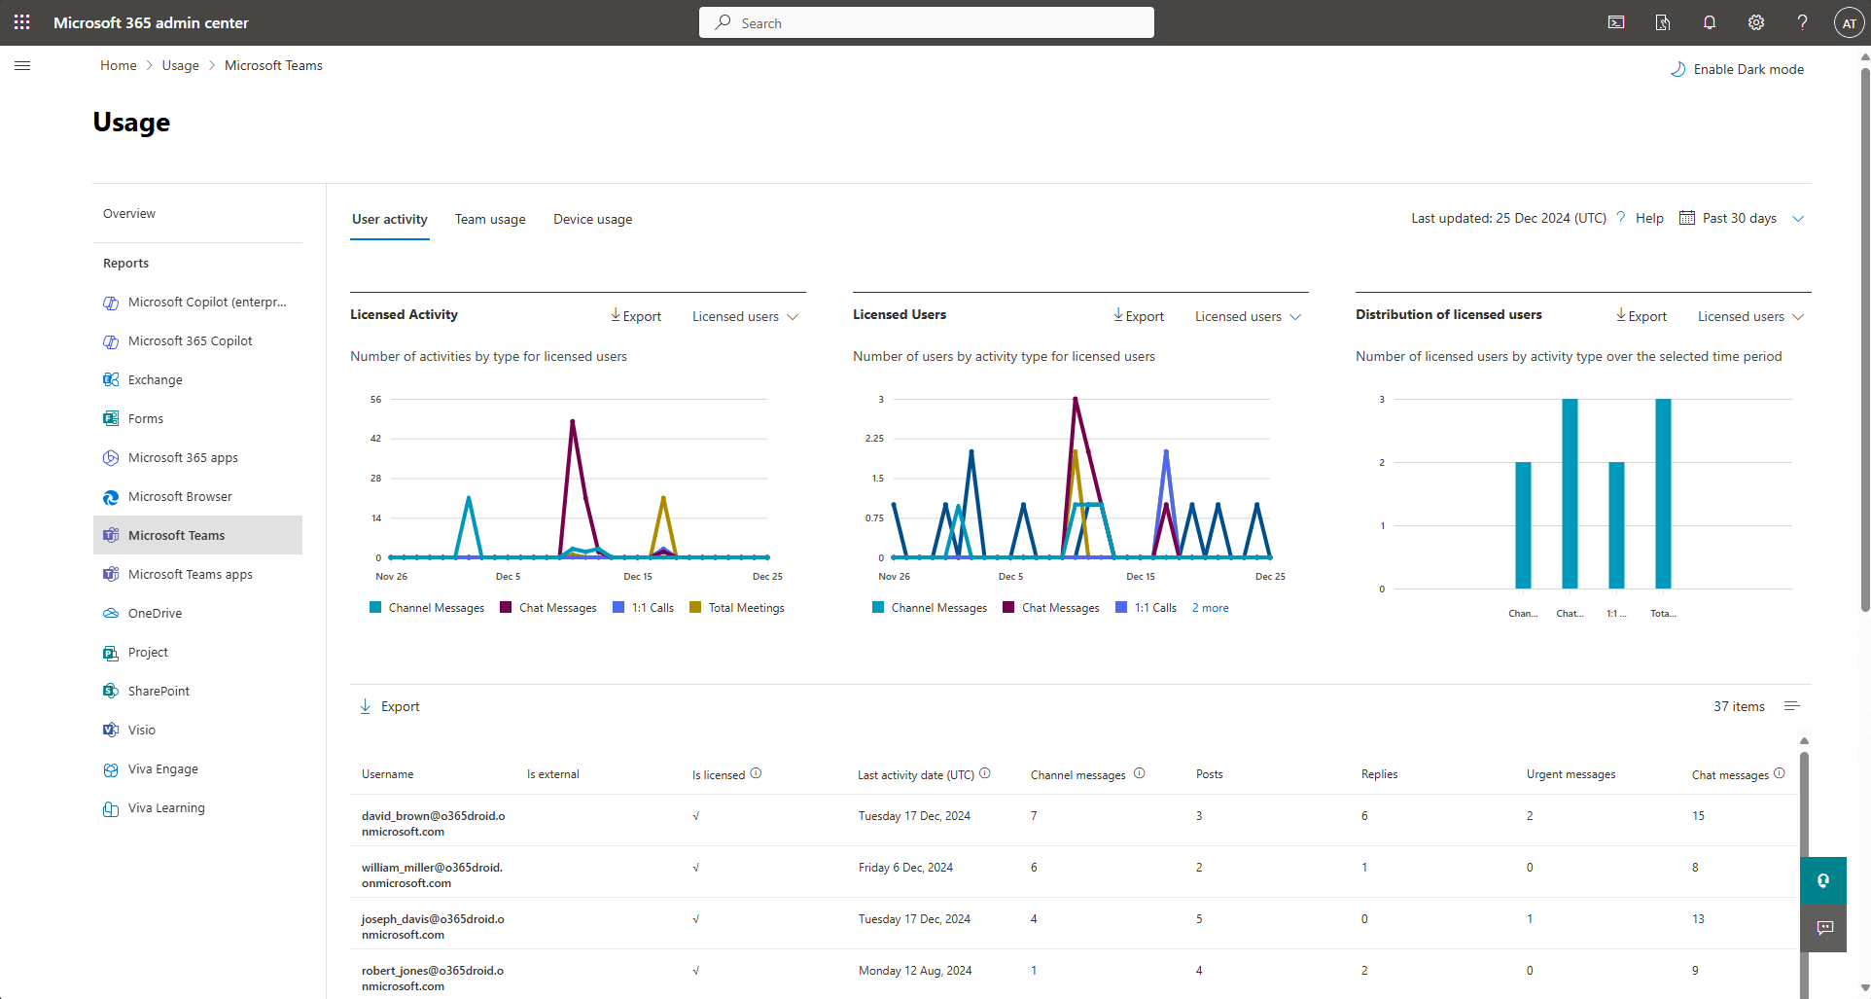
Task: Open the admin center settings gear
Action: tap(1755, 22)
